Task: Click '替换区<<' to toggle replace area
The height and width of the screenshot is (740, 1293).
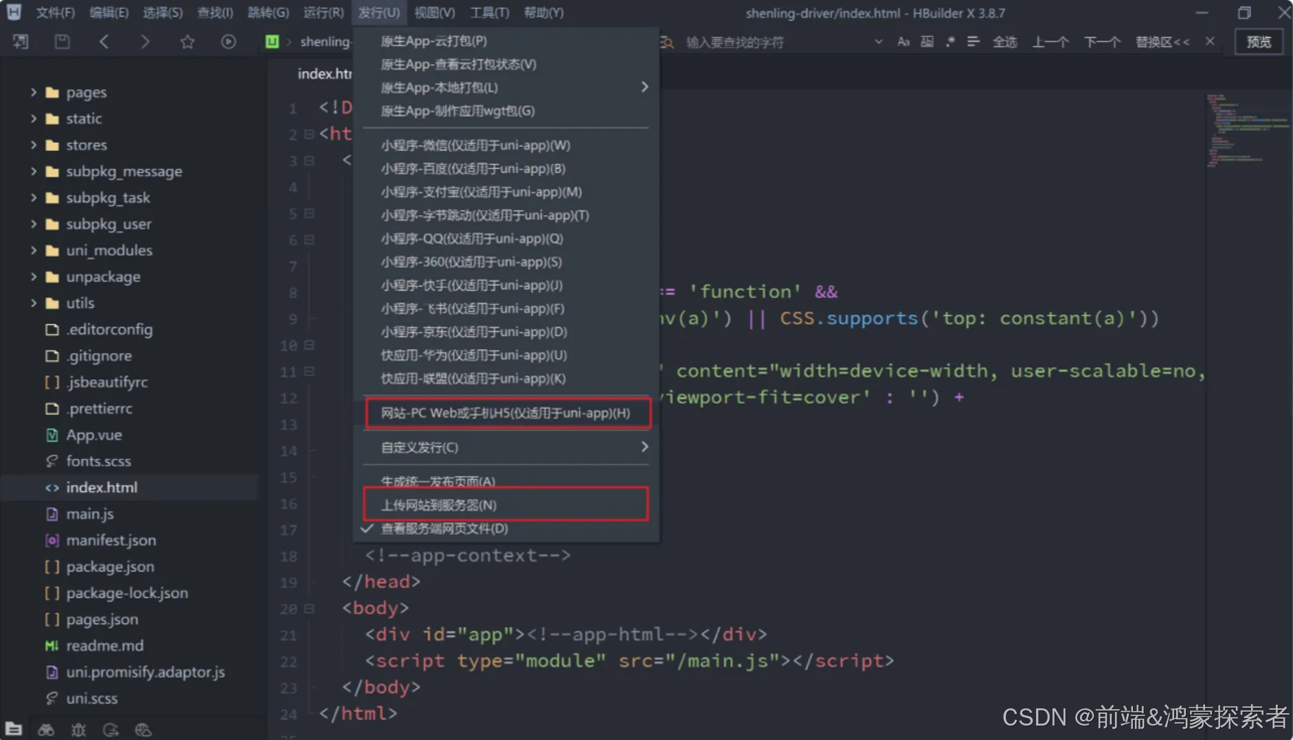Action: click(1162, 42)
